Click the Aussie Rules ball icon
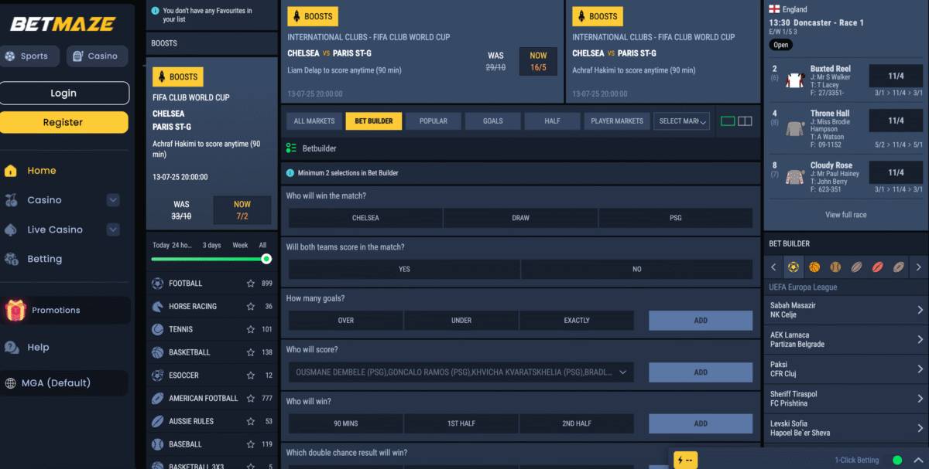The height and width of the screenshot is (469, 929). click(158, 422)
